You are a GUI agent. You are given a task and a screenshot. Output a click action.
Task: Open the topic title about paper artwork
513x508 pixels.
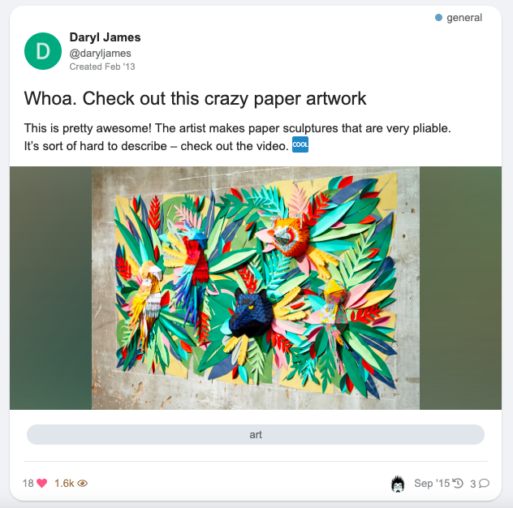195,98
